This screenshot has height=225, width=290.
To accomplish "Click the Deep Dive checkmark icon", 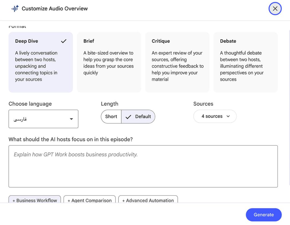I will tap(64, 41).
